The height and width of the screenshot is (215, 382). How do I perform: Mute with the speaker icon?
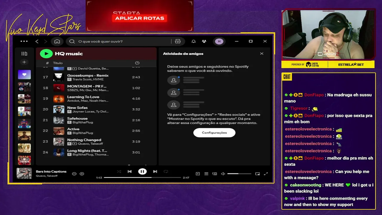click(x=223, y=174)
